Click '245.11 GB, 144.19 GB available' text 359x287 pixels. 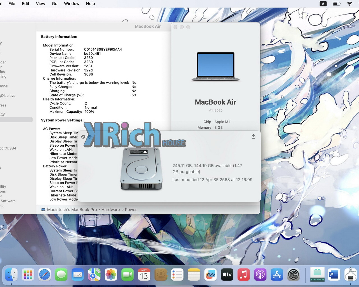pos(207,169)
